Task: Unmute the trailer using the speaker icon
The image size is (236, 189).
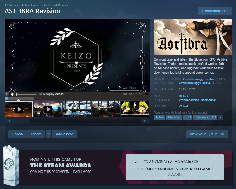Action: pyautogui.click(x=12, y=94)
